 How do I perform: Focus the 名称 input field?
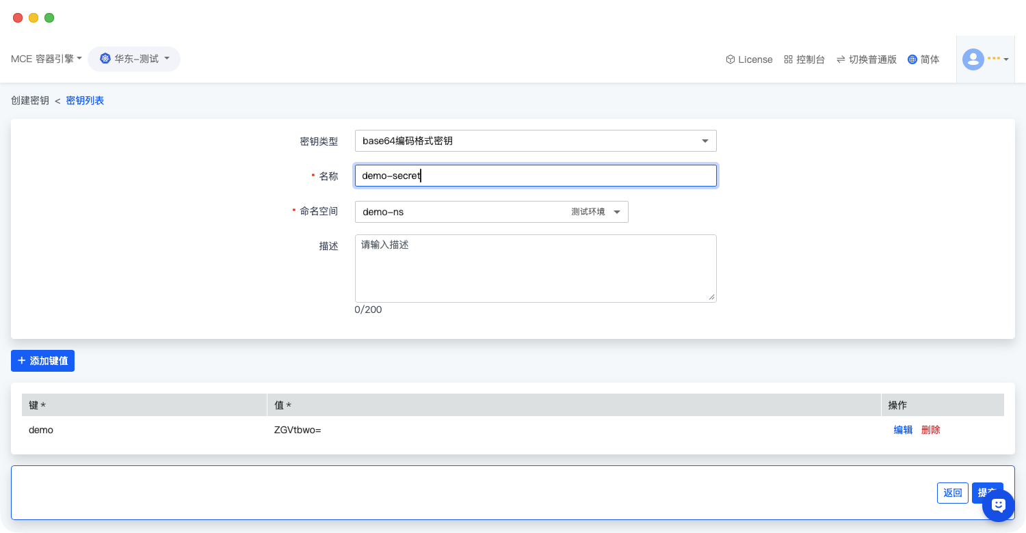[535, 176]
